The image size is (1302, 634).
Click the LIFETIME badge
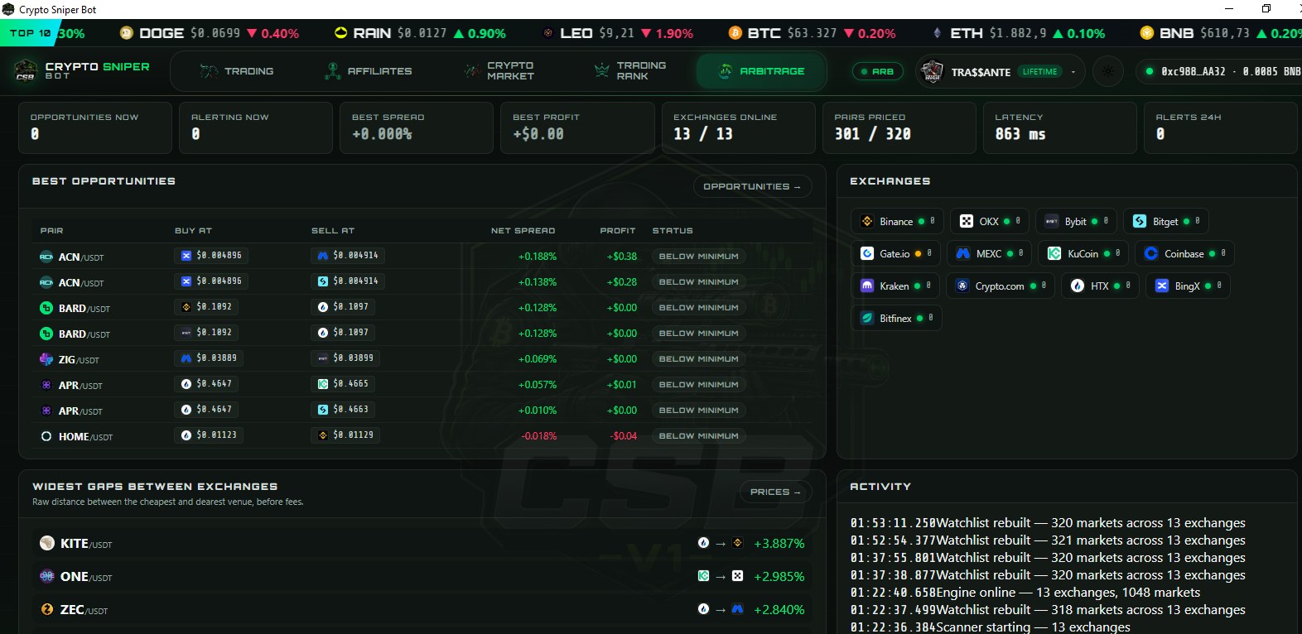pyautogui.click(x=1039, y=72)
